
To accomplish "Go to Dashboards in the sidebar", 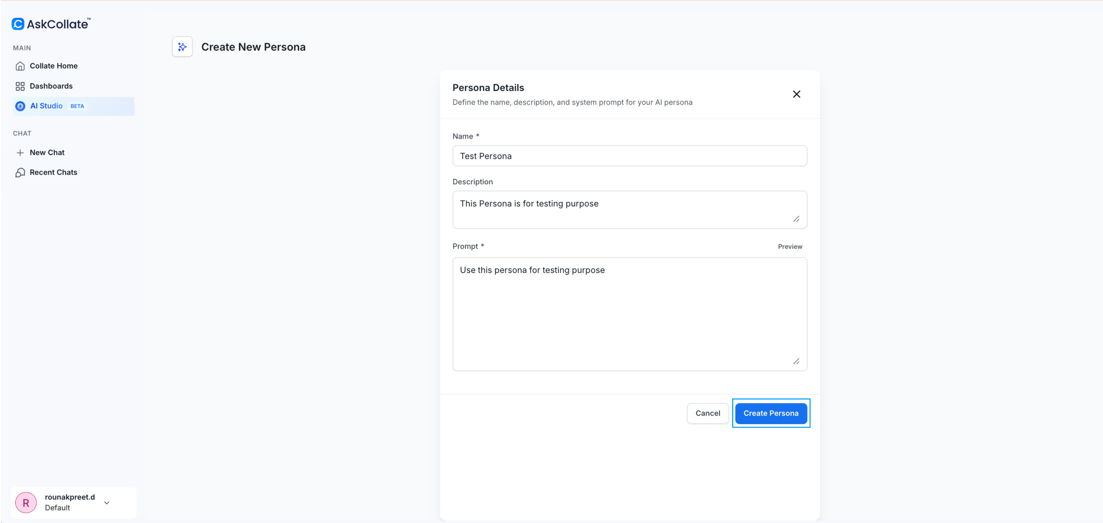I will tap(51, 86).
